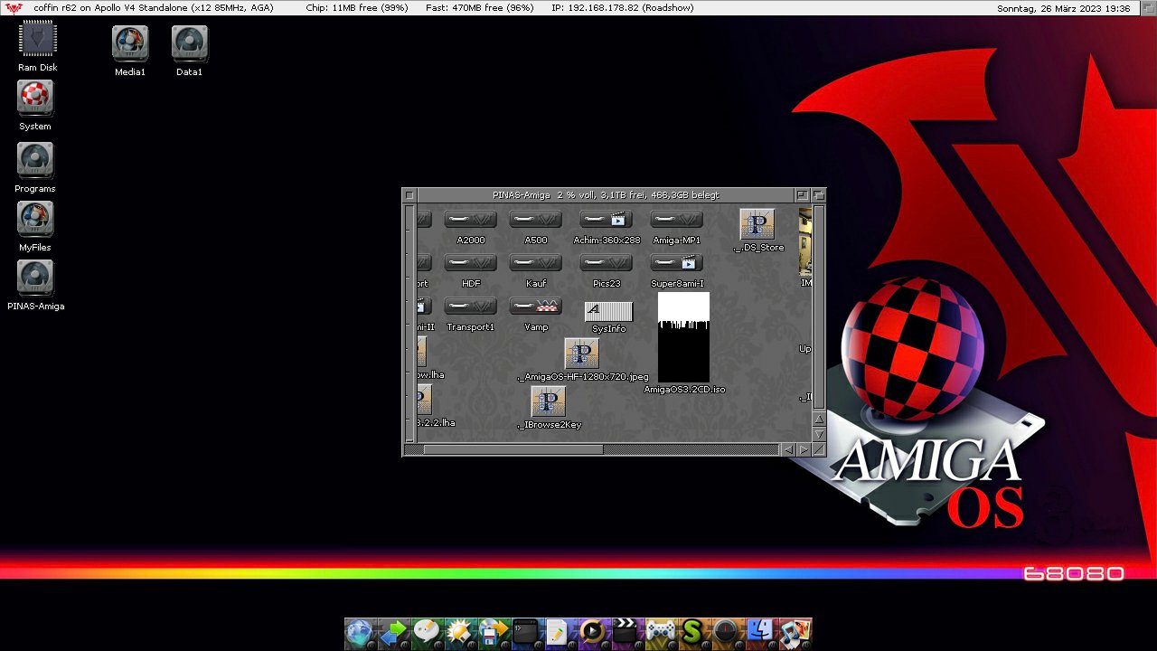Click the vertical scrollbar thumb
The image size is (1157, 651).
819,307
